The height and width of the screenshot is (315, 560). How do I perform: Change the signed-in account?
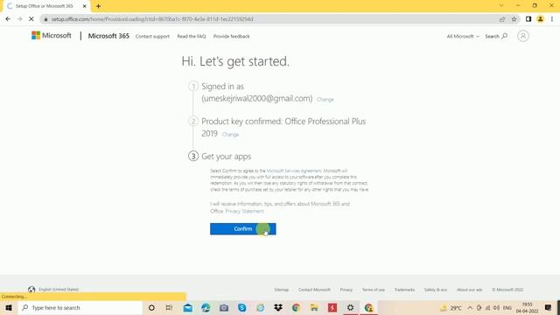(x=325, y=100)
